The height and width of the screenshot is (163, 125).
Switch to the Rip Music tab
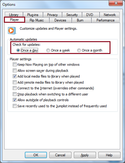pyautogui.click(x=37, y=20)
